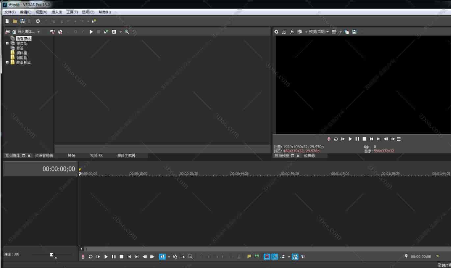Switch to the 视频 FX tab
Image resolution: width=451 pixels, height=268 pixels.
(96, 156)
